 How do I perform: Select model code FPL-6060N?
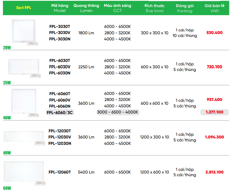[60, 106]
